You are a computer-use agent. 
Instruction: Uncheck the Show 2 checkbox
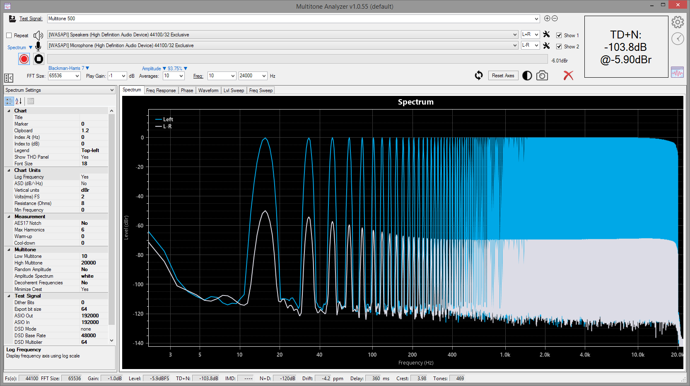(x=559, y=47)
